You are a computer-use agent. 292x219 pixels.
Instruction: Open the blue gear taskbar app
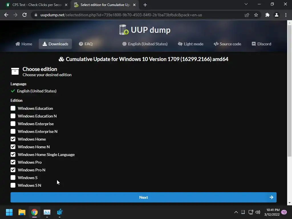click(x=60, y=212)
